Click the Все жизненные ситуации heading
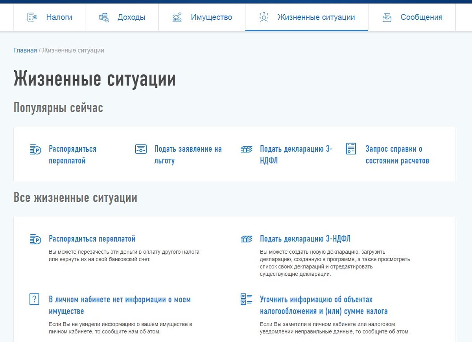The height and width of the screenshot is (342, 472). click(76, 197)
